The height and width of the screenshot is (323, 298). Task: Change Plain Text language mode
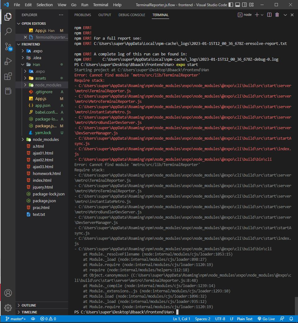(x=245, y=319)
